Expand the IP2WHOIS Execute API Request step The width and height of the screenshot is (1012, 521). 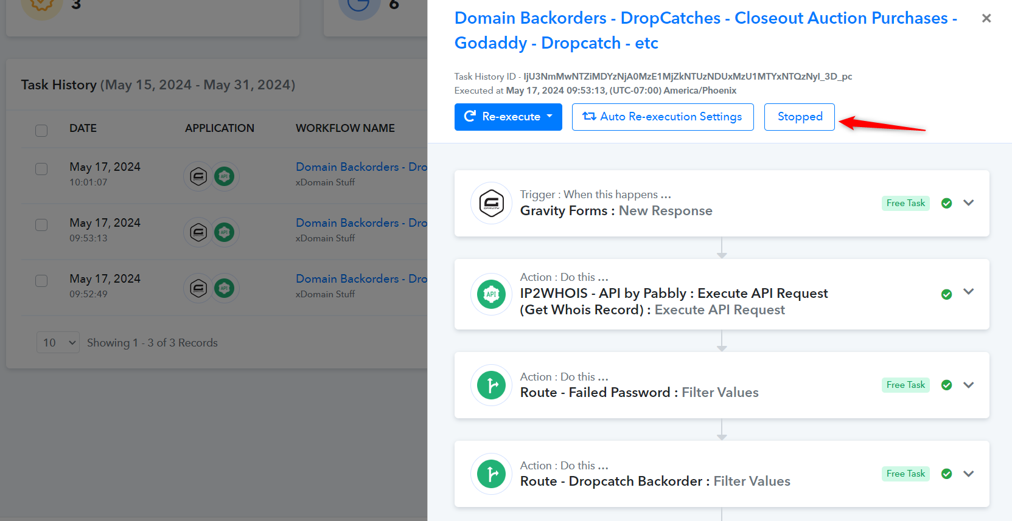click(x=969, y=292)
